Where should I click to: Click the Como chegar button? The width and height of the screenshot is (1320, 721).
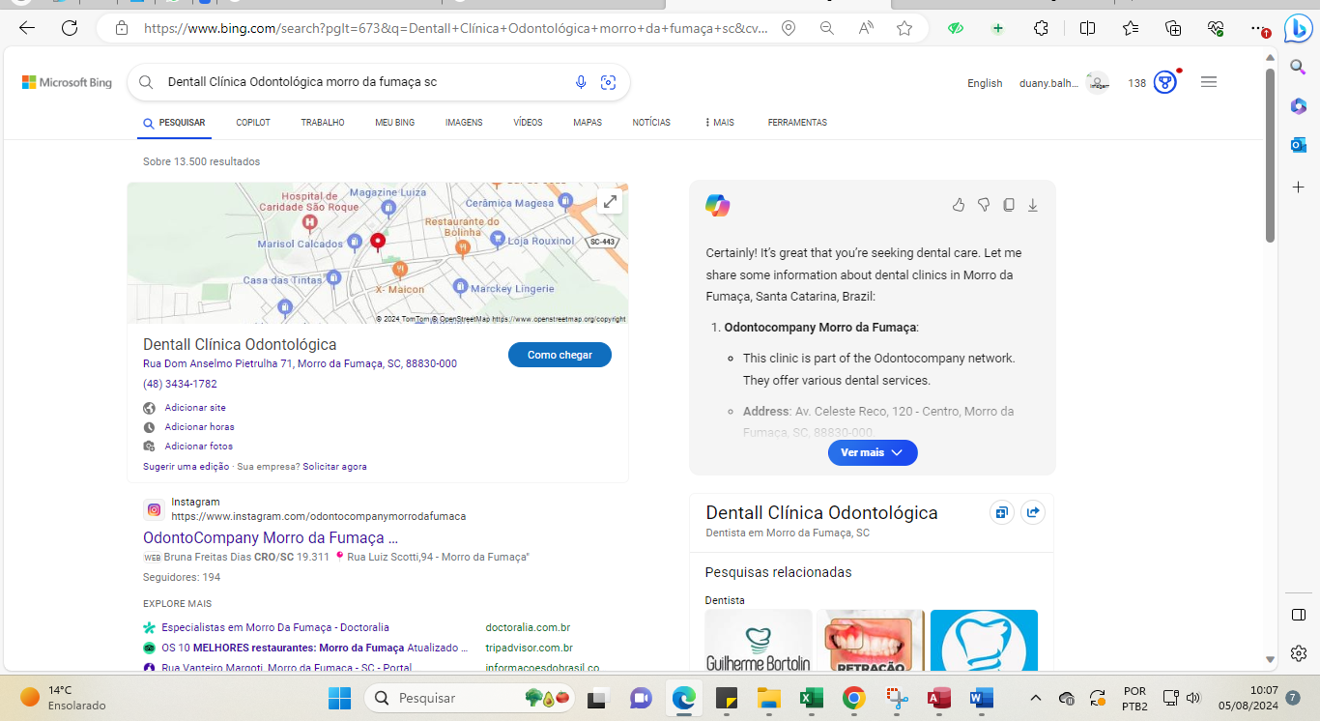coord(560,355)
